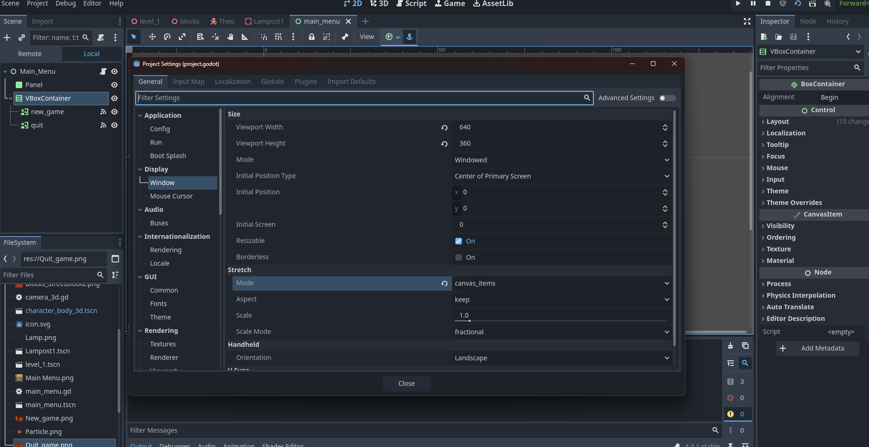This screenshot has height=447, width=869.
Task: Toggle grid snapping icon in toolbar
Action: pyautogui.click(x=278, y=37)
